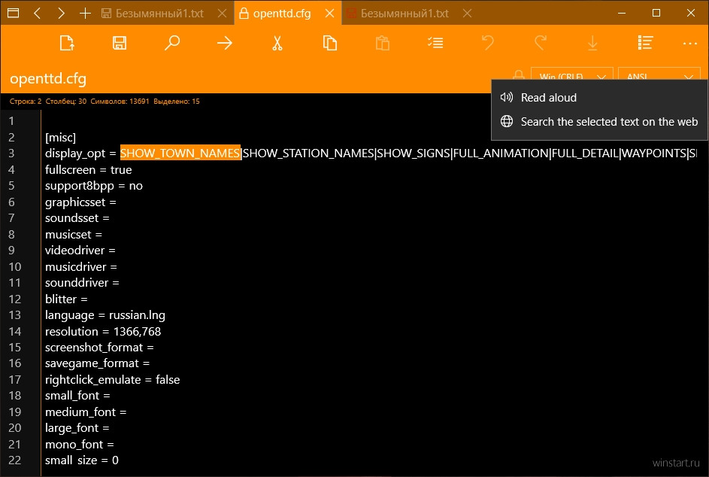Click SHOW_STATION_NAMES in line 3
The width and height of the screenshot is (709, 477).
(x=309, y=153)
